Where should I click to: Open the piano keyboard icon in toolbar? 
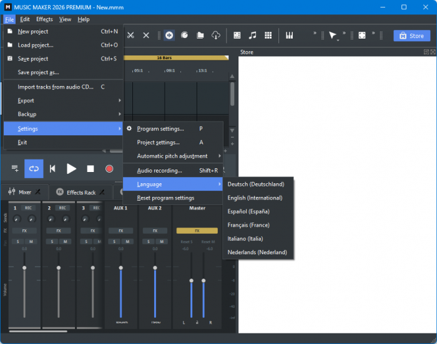pyautogui.click(x=290, y=36)
